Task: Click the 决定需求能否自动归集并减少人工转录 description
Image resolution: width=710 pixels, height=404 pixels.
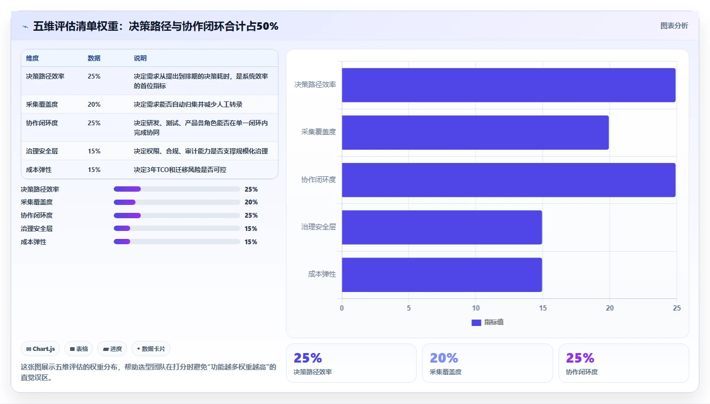Action: [188, 104]
